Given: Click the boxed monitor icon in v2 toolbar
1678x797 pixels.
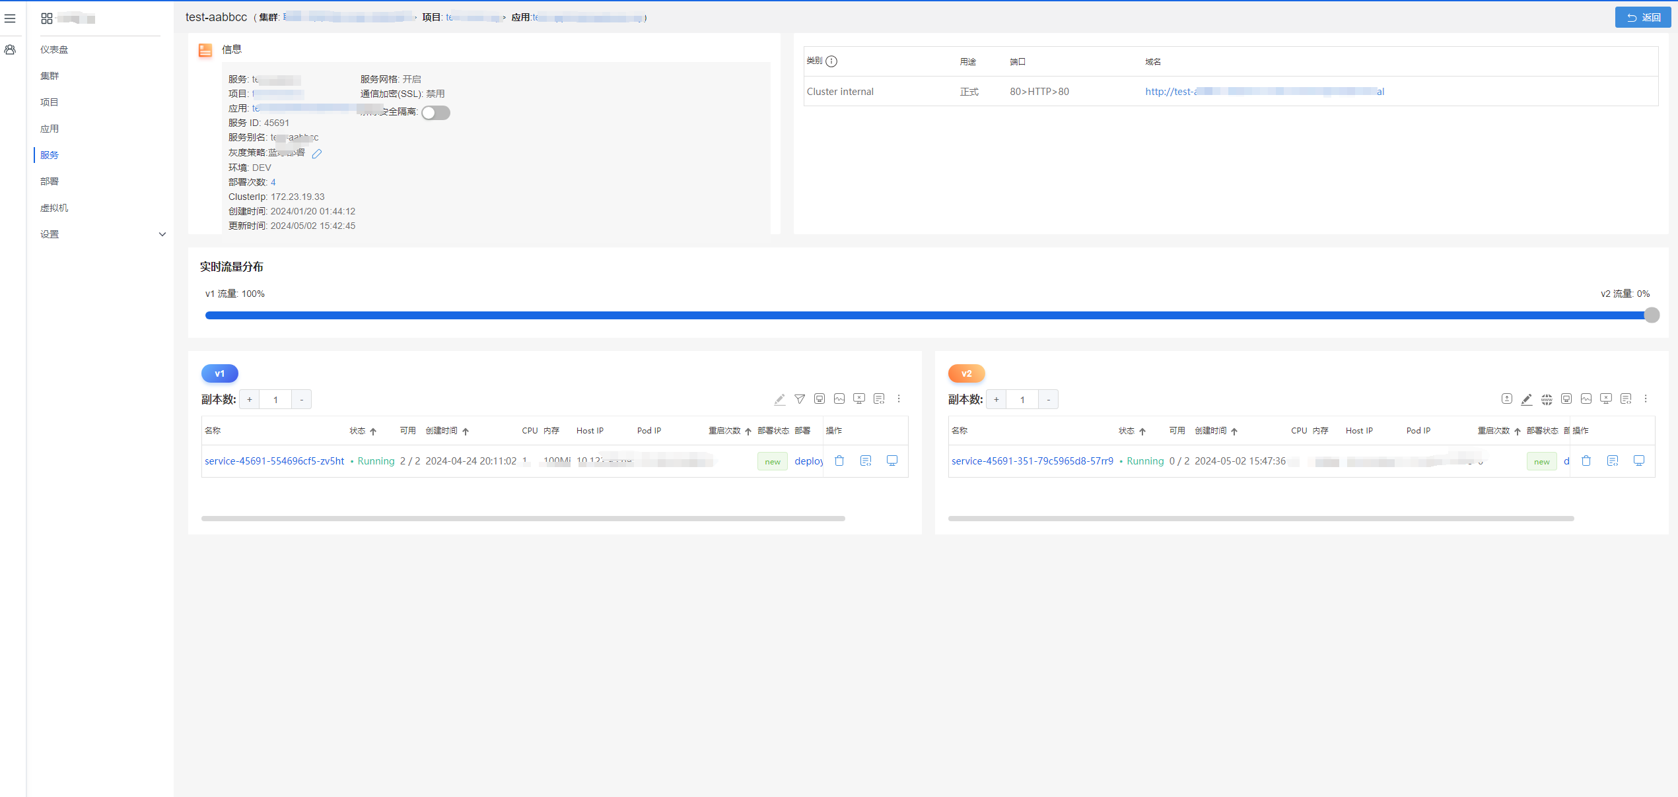Looking at the screenshot, I should click(1566, 398).
